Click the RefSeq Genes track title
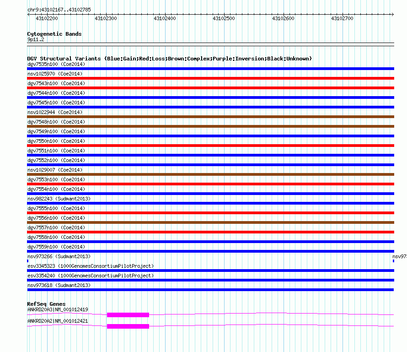Image resolution: width=407 pixels, height=352 pixels. point(46,304)
